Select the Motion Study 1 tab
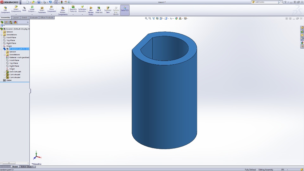This screenshot has height=171, width=304. [x=27, y=167]
